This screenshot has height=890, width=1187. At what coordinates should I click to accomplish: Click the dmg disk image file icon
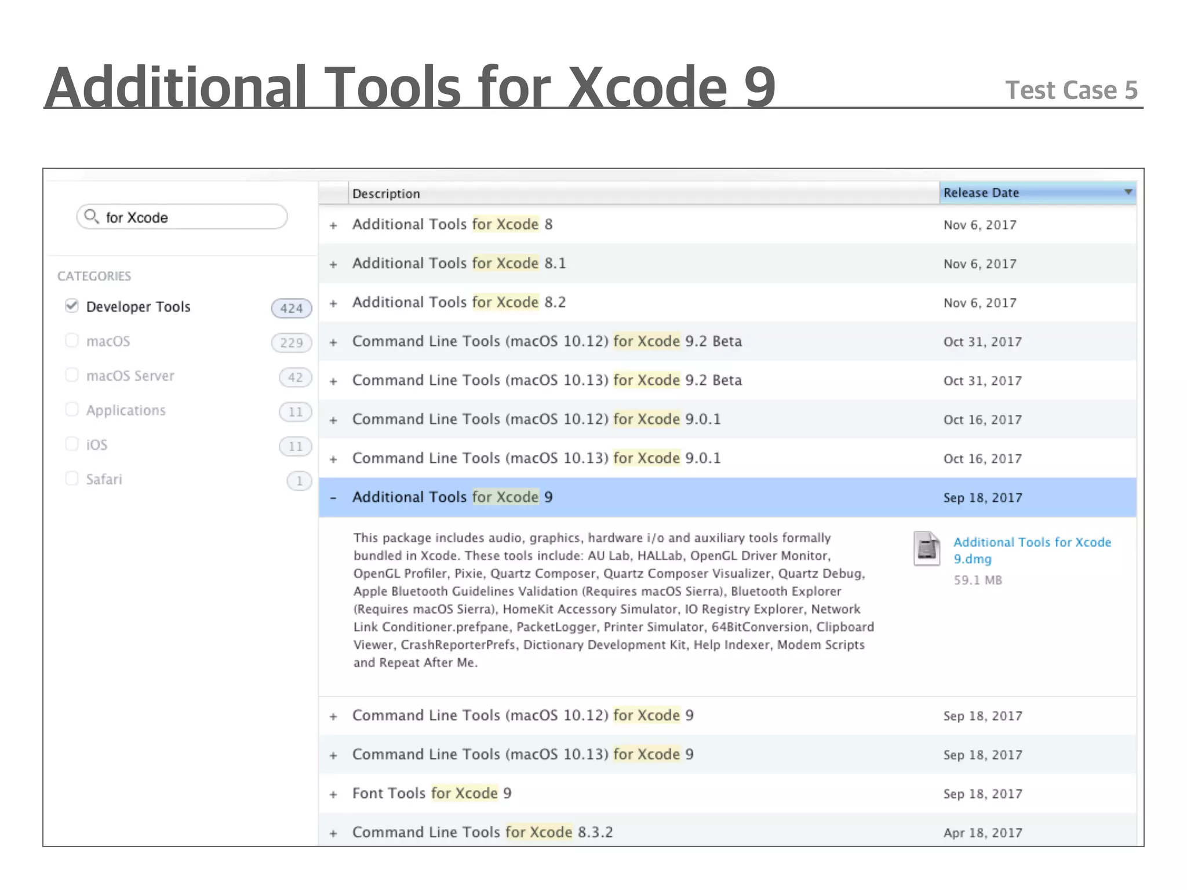[926, 548]
